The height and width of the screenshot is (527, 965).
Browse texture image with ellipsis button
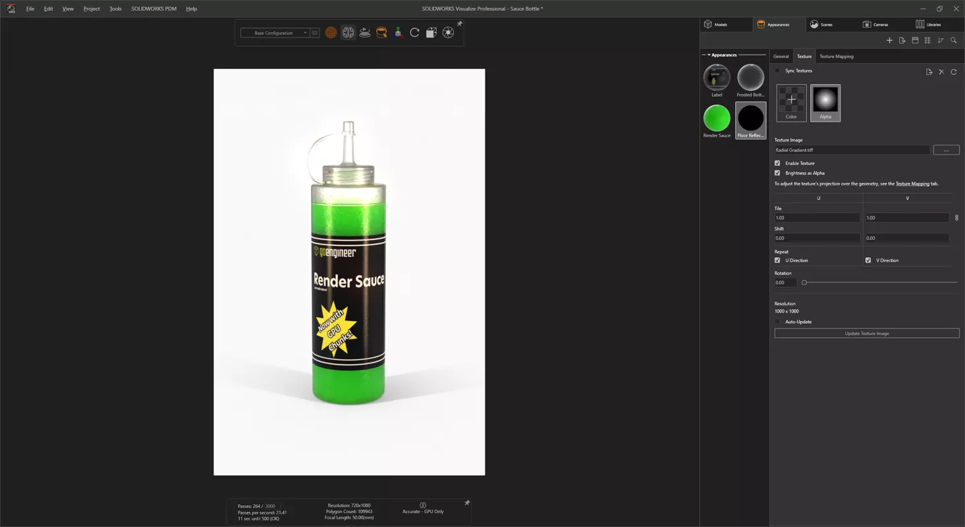[x=946, y=150]
